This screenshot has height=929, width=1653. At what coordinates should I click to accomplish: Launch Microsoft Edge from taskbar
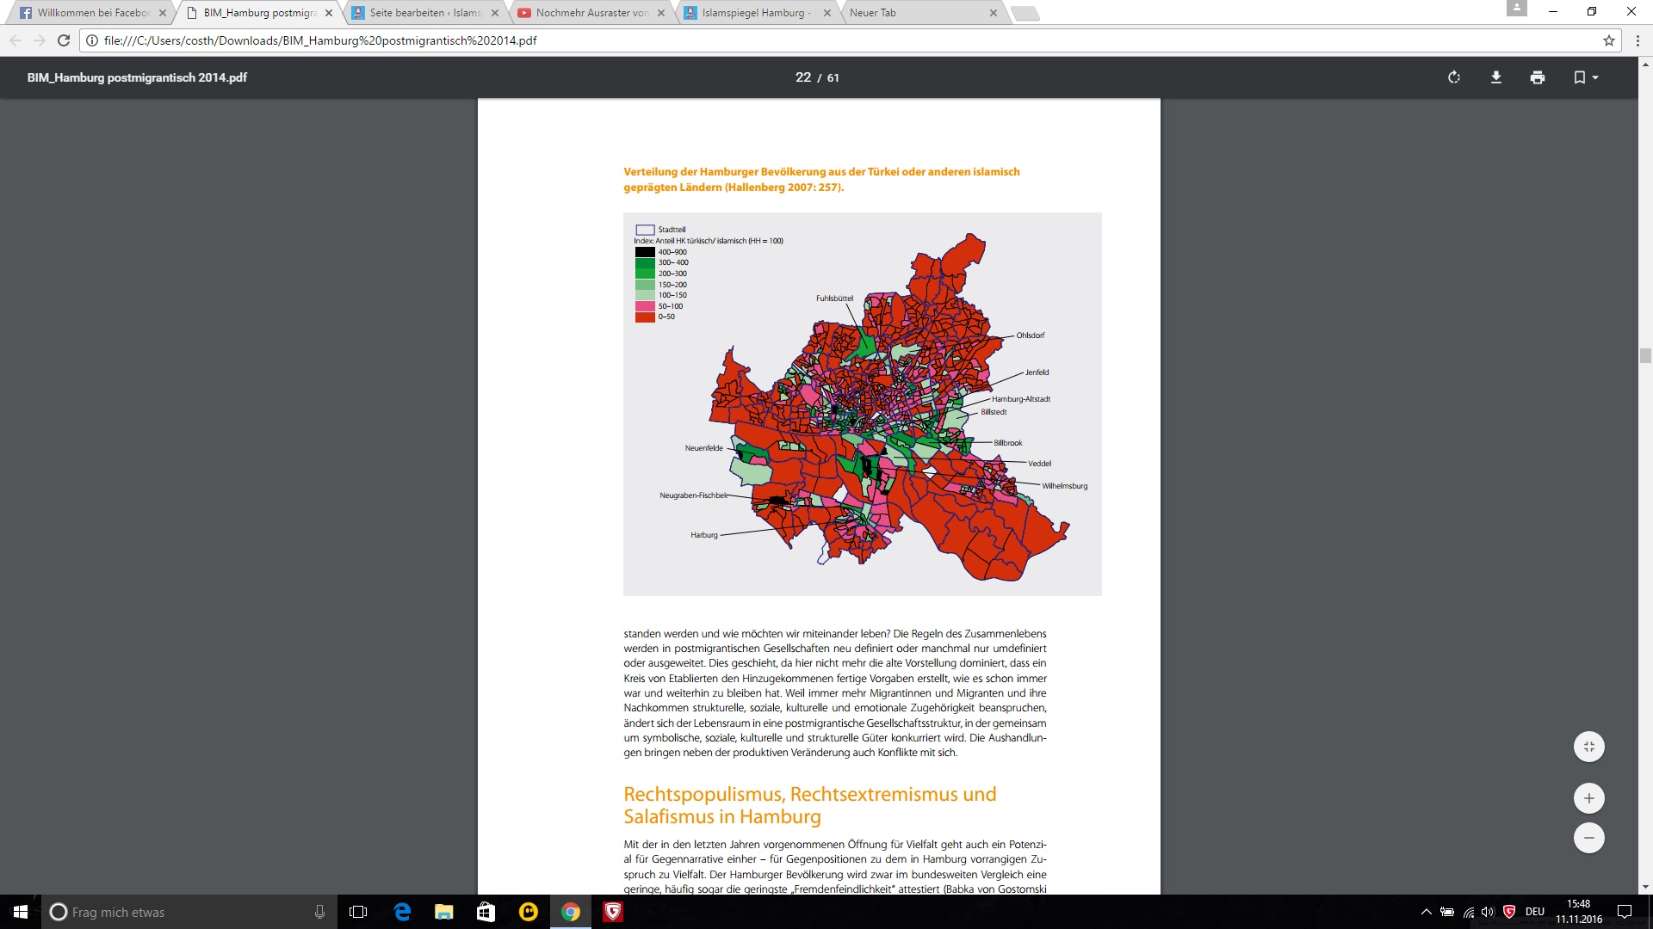click(x=402, y=912)
